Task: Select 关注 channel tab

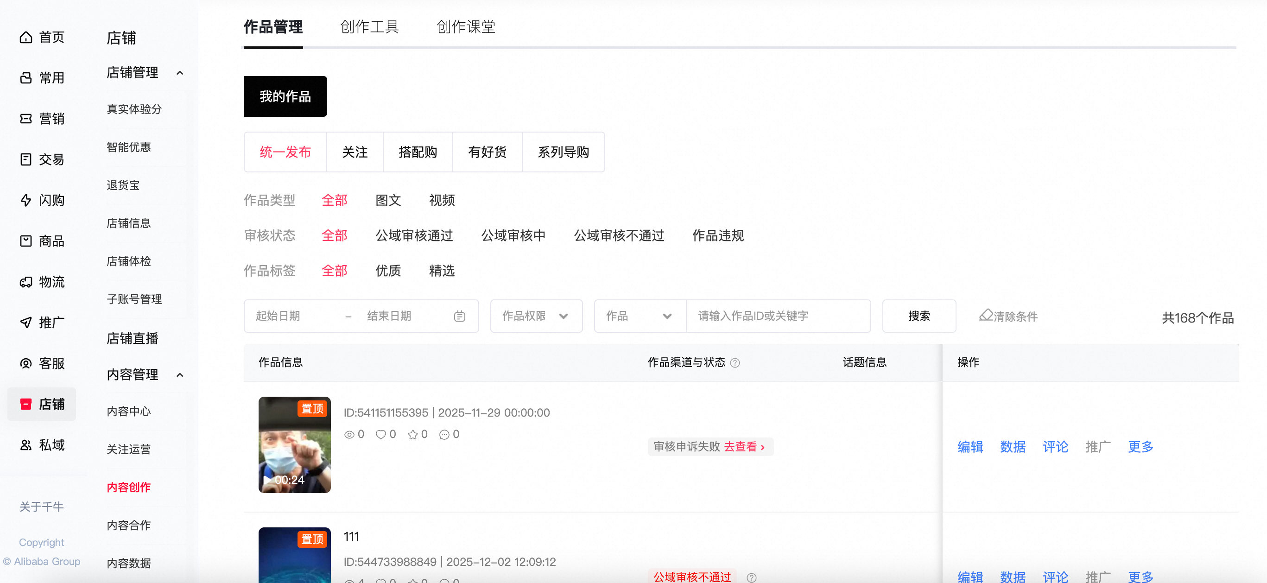Action: click(x=355, y=152)
